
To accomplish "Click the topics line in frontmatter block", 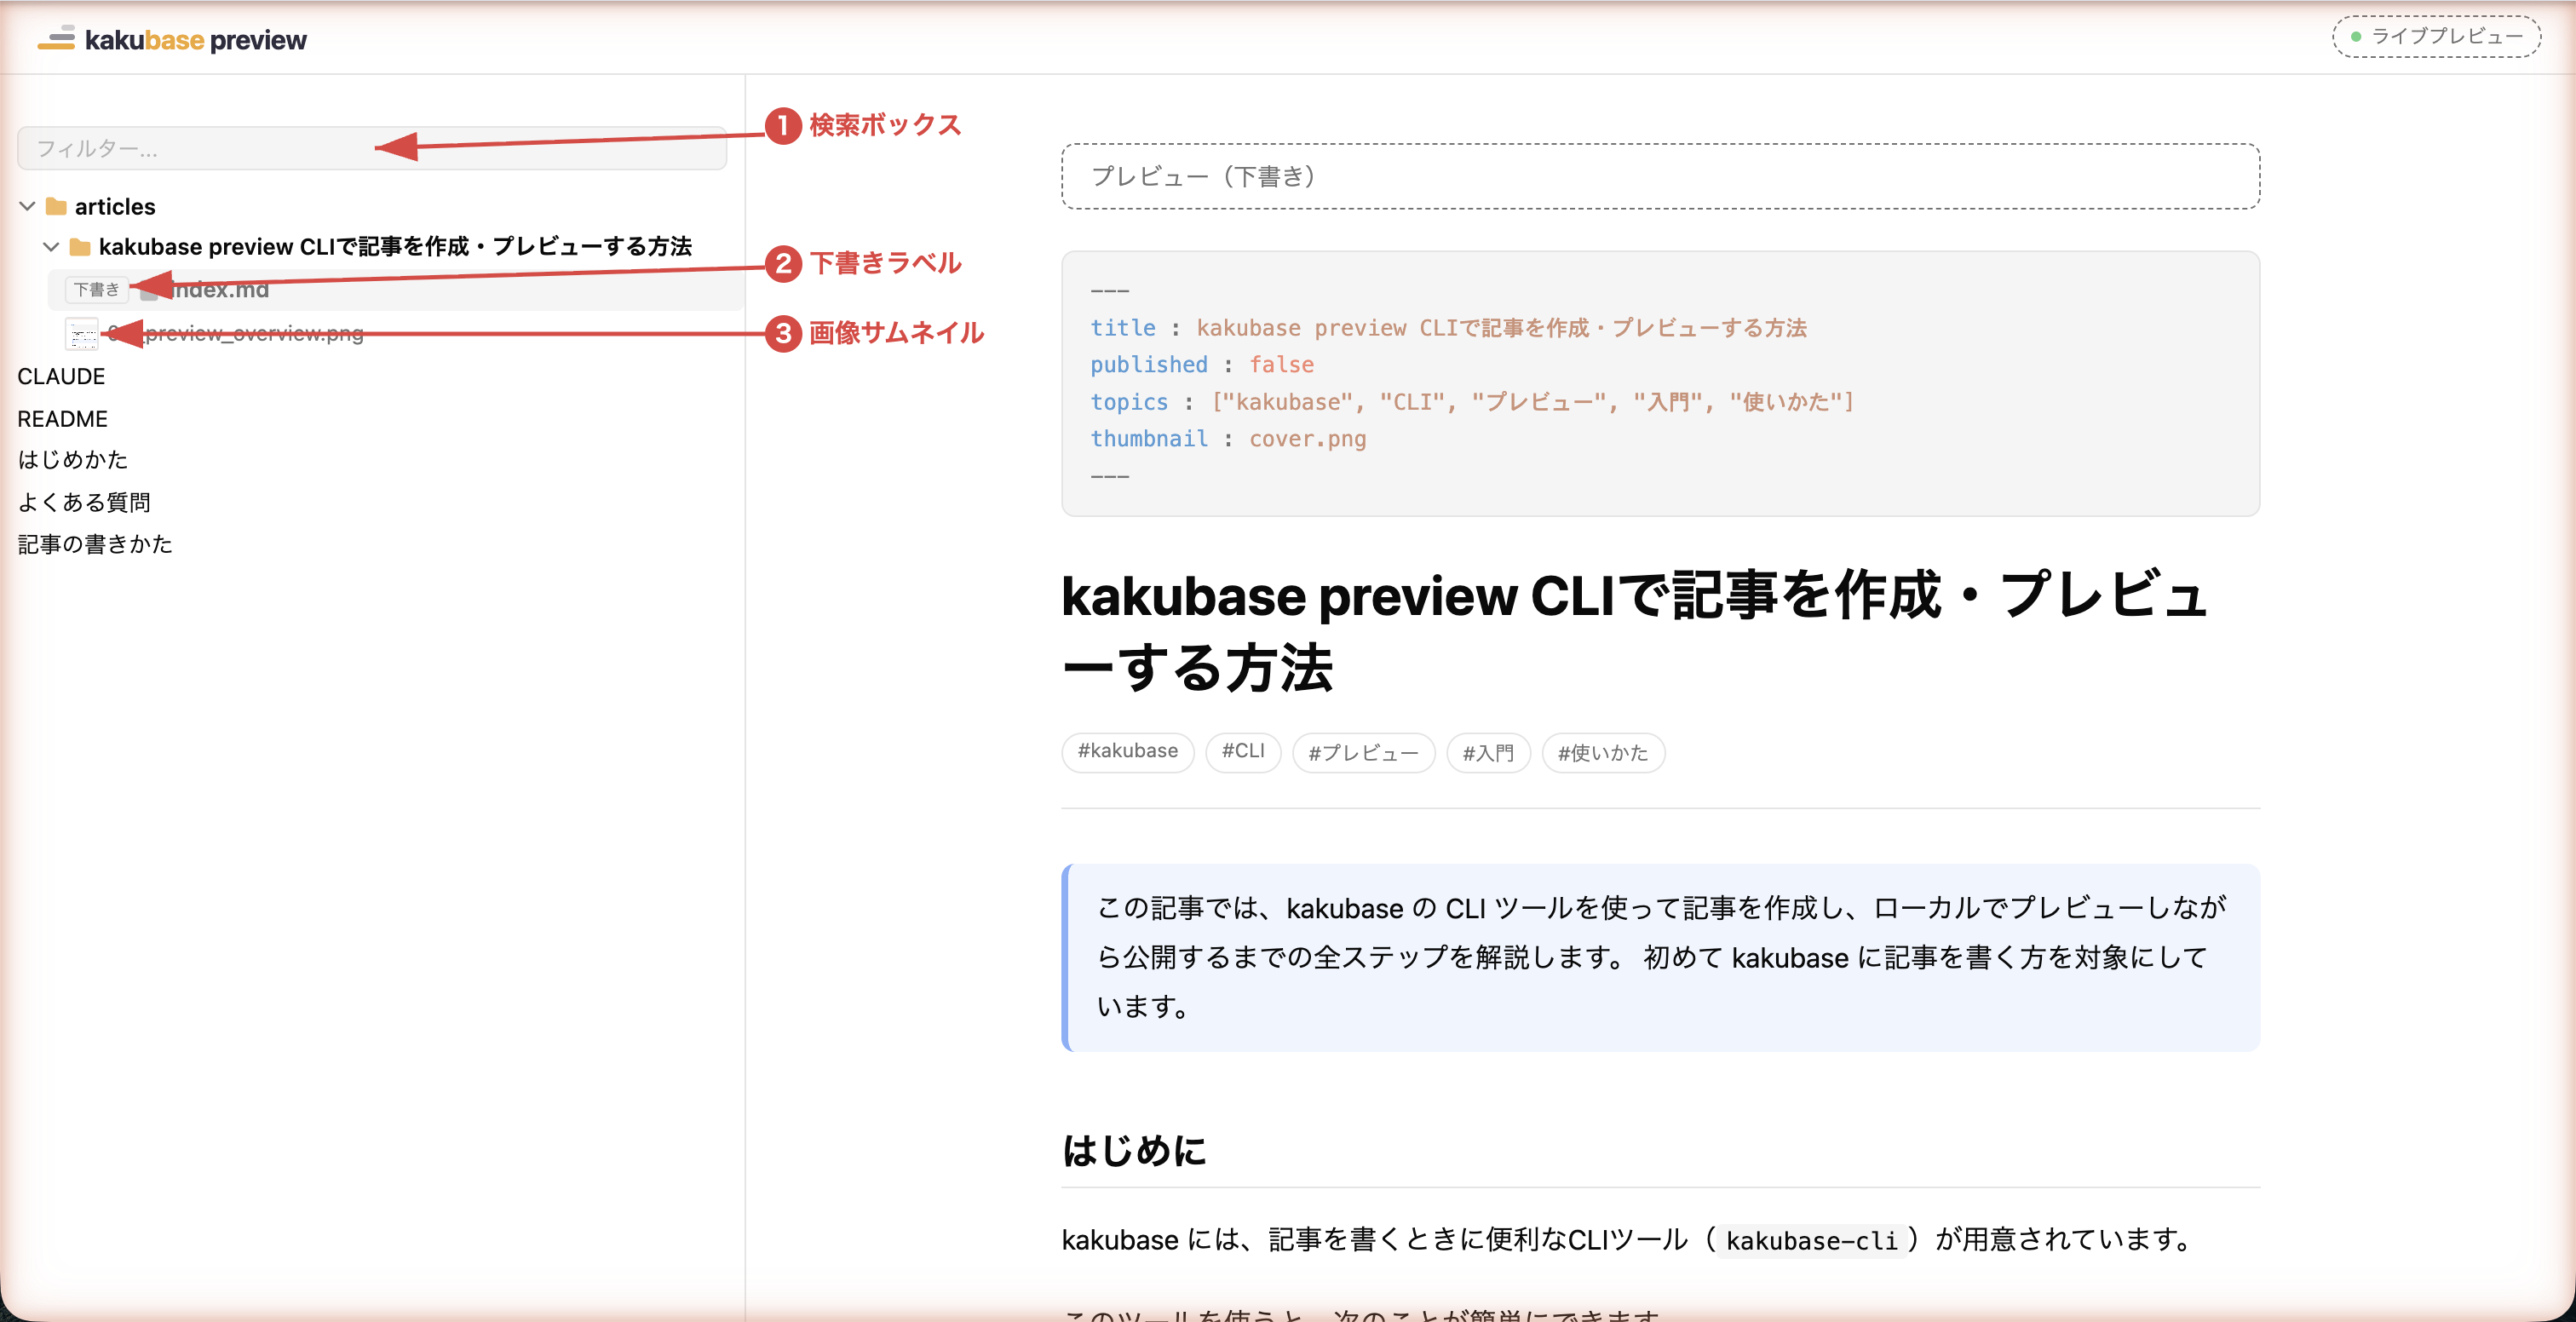I will pyautogui.click(x=1472, y=402).
